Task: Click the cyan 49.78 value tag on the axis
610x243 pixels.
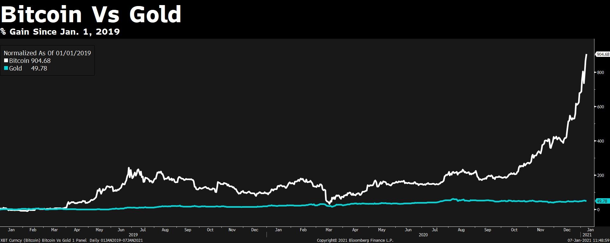Action: coord(602,201)
